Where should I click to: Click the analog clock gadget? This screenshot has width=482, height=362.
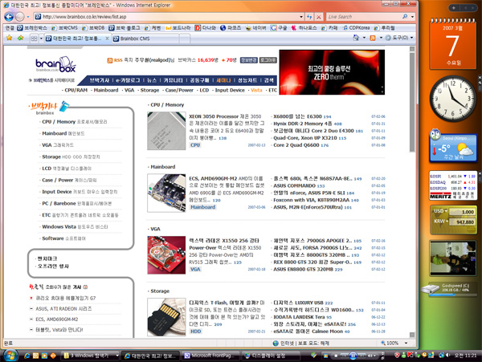click(x=452, y=99)
